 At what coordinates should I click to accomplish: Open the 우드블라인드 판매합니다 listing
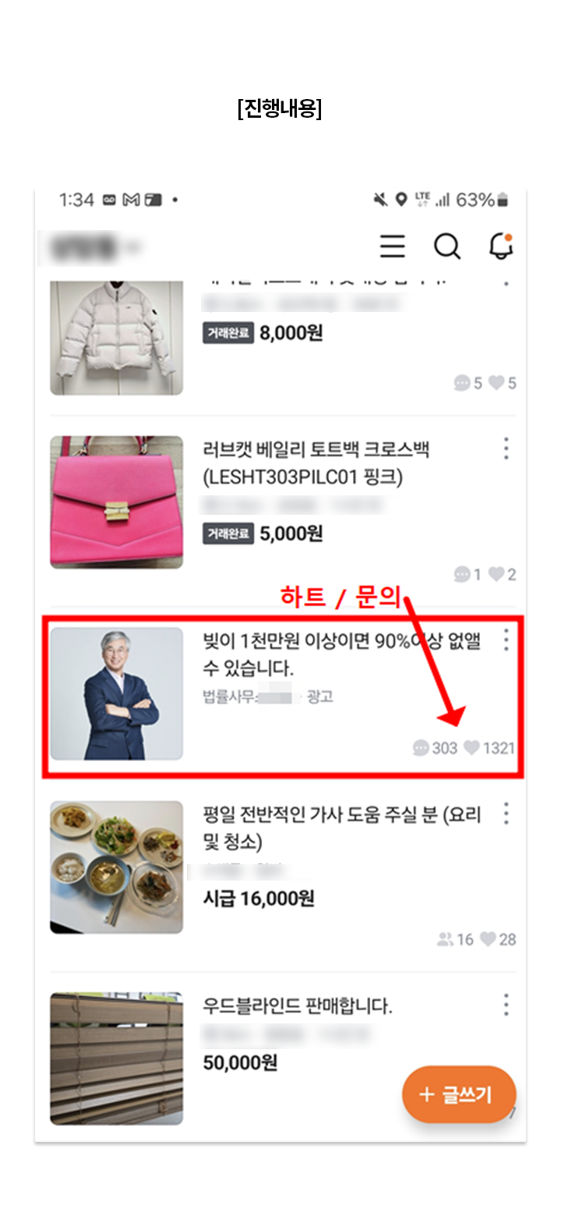pyautogui.click(x=298, y=1006)
